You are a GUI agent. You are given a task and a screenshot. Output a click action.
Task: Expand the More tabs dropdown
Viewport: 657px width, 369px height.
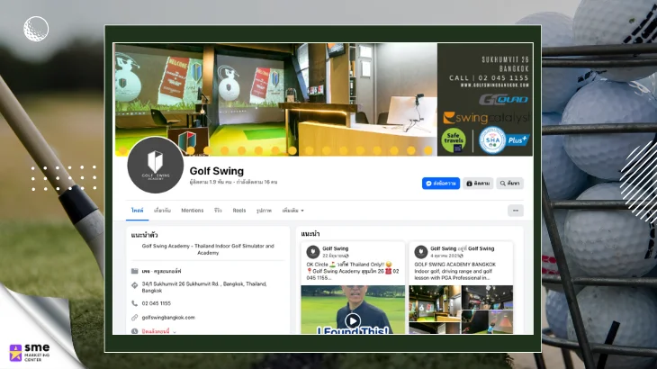(x=292, y=211)
